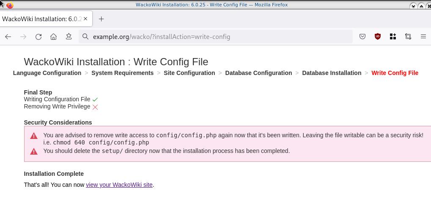431x197 pixels.
Task: Click the Language Configuration step
Action: 47,73
